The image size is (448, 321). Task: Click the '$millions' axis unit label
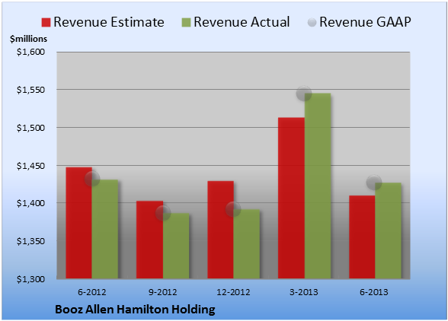click(29, 39)
